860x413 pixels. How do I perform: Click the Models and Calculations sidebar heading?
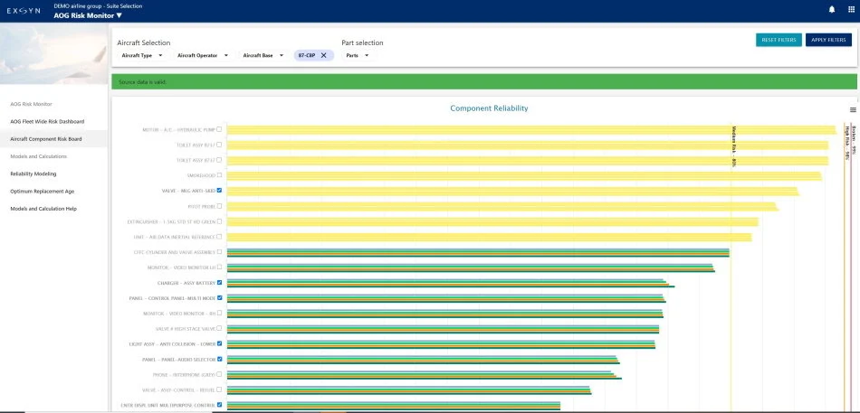point(38,156)
